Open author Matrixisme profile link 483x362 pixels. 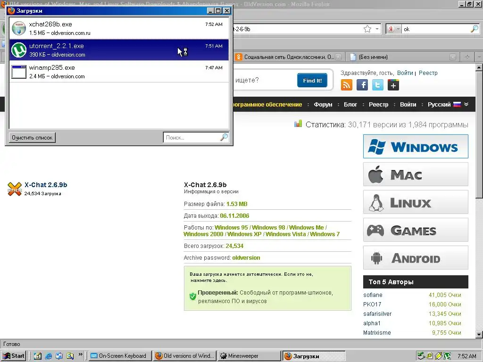point(377,332)
